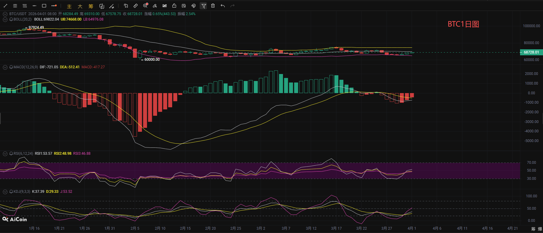This screenshot has height=233, width=543.
Task: Click the funnel filter icon
Action: (204, 6)
